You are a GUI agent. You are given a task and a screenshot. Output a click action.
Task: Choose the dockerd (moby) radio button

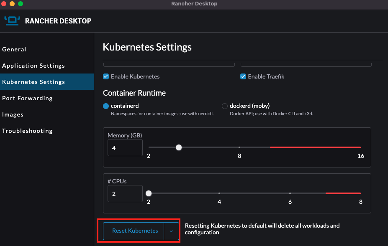225,106
